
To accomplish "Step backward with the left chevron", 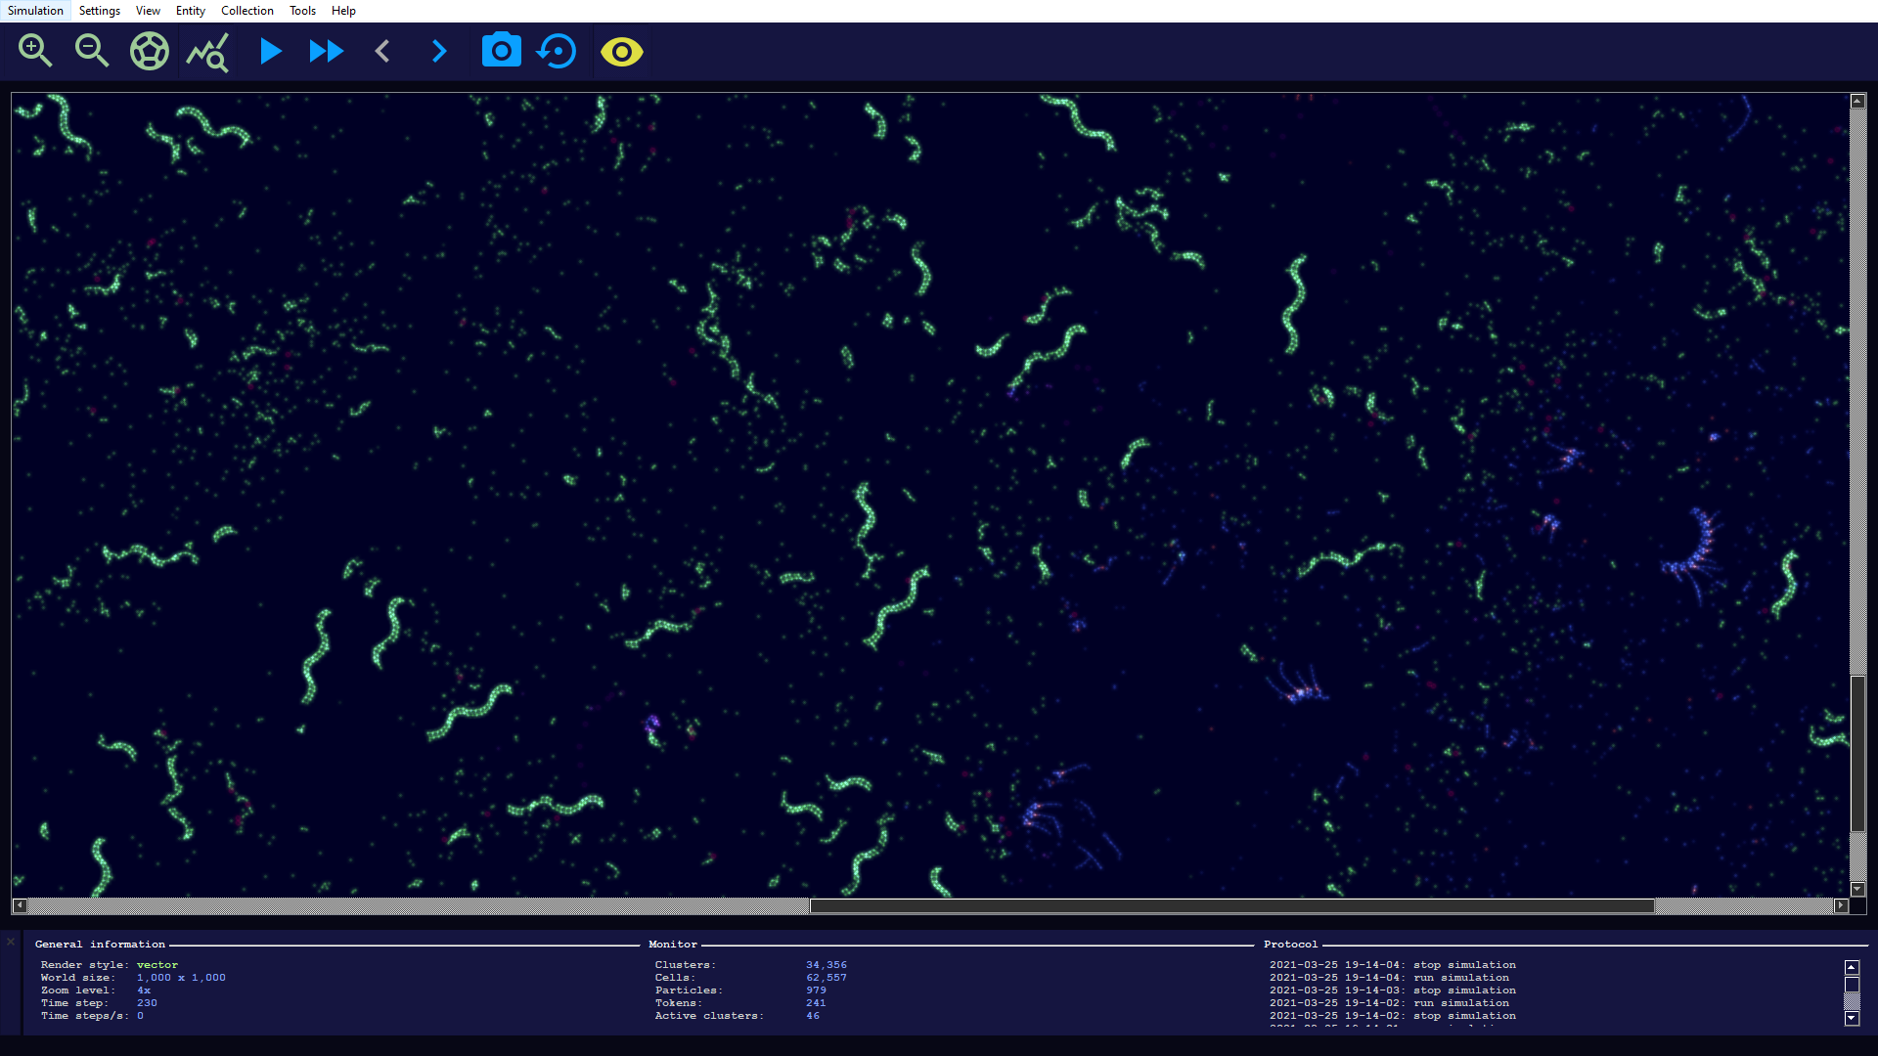I will (x=382, y=51).
